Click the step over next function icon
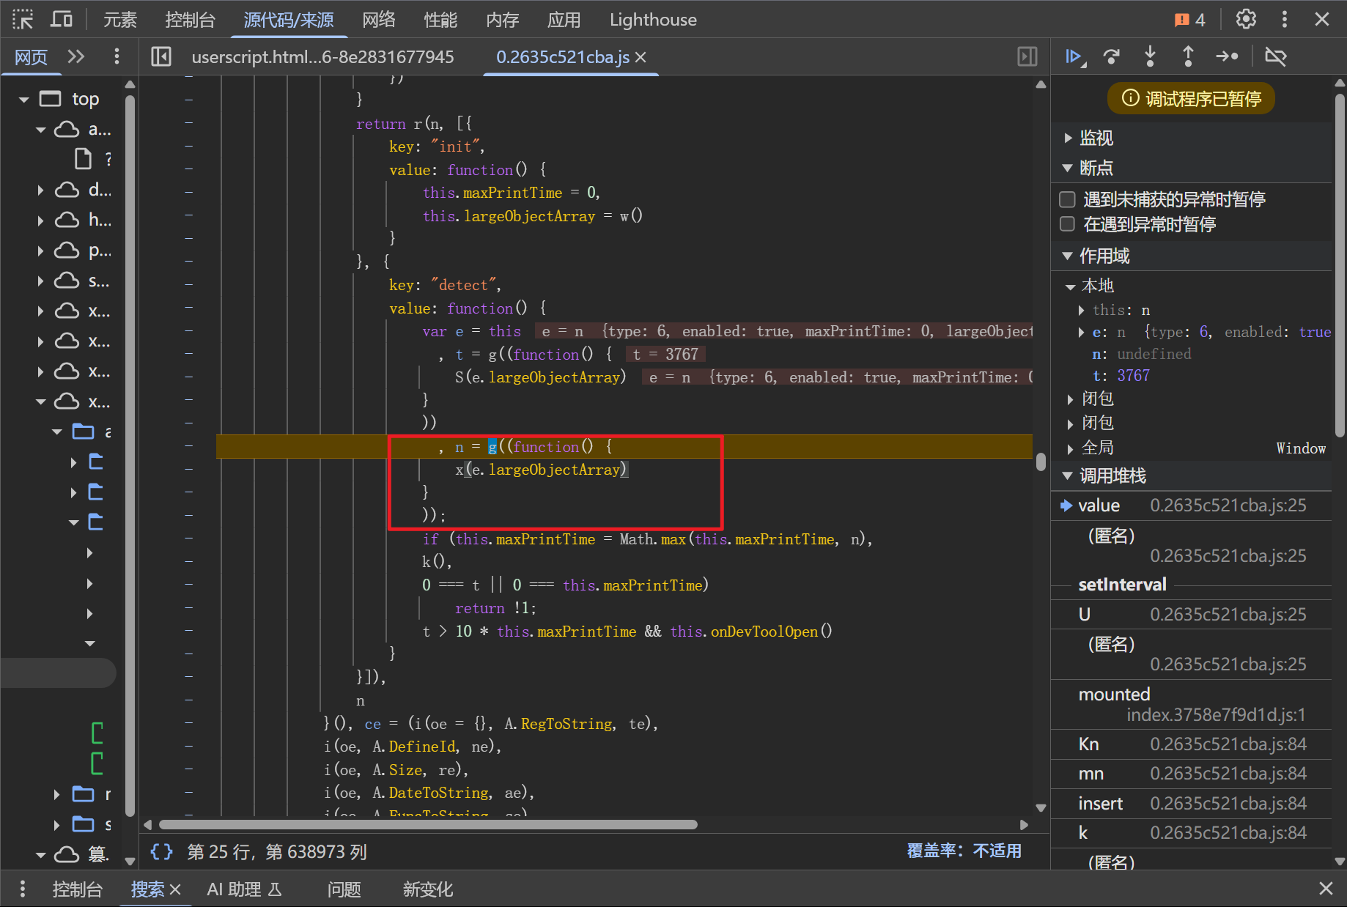This screenshot has width=1347, height=907. [x=1112, y=56]
